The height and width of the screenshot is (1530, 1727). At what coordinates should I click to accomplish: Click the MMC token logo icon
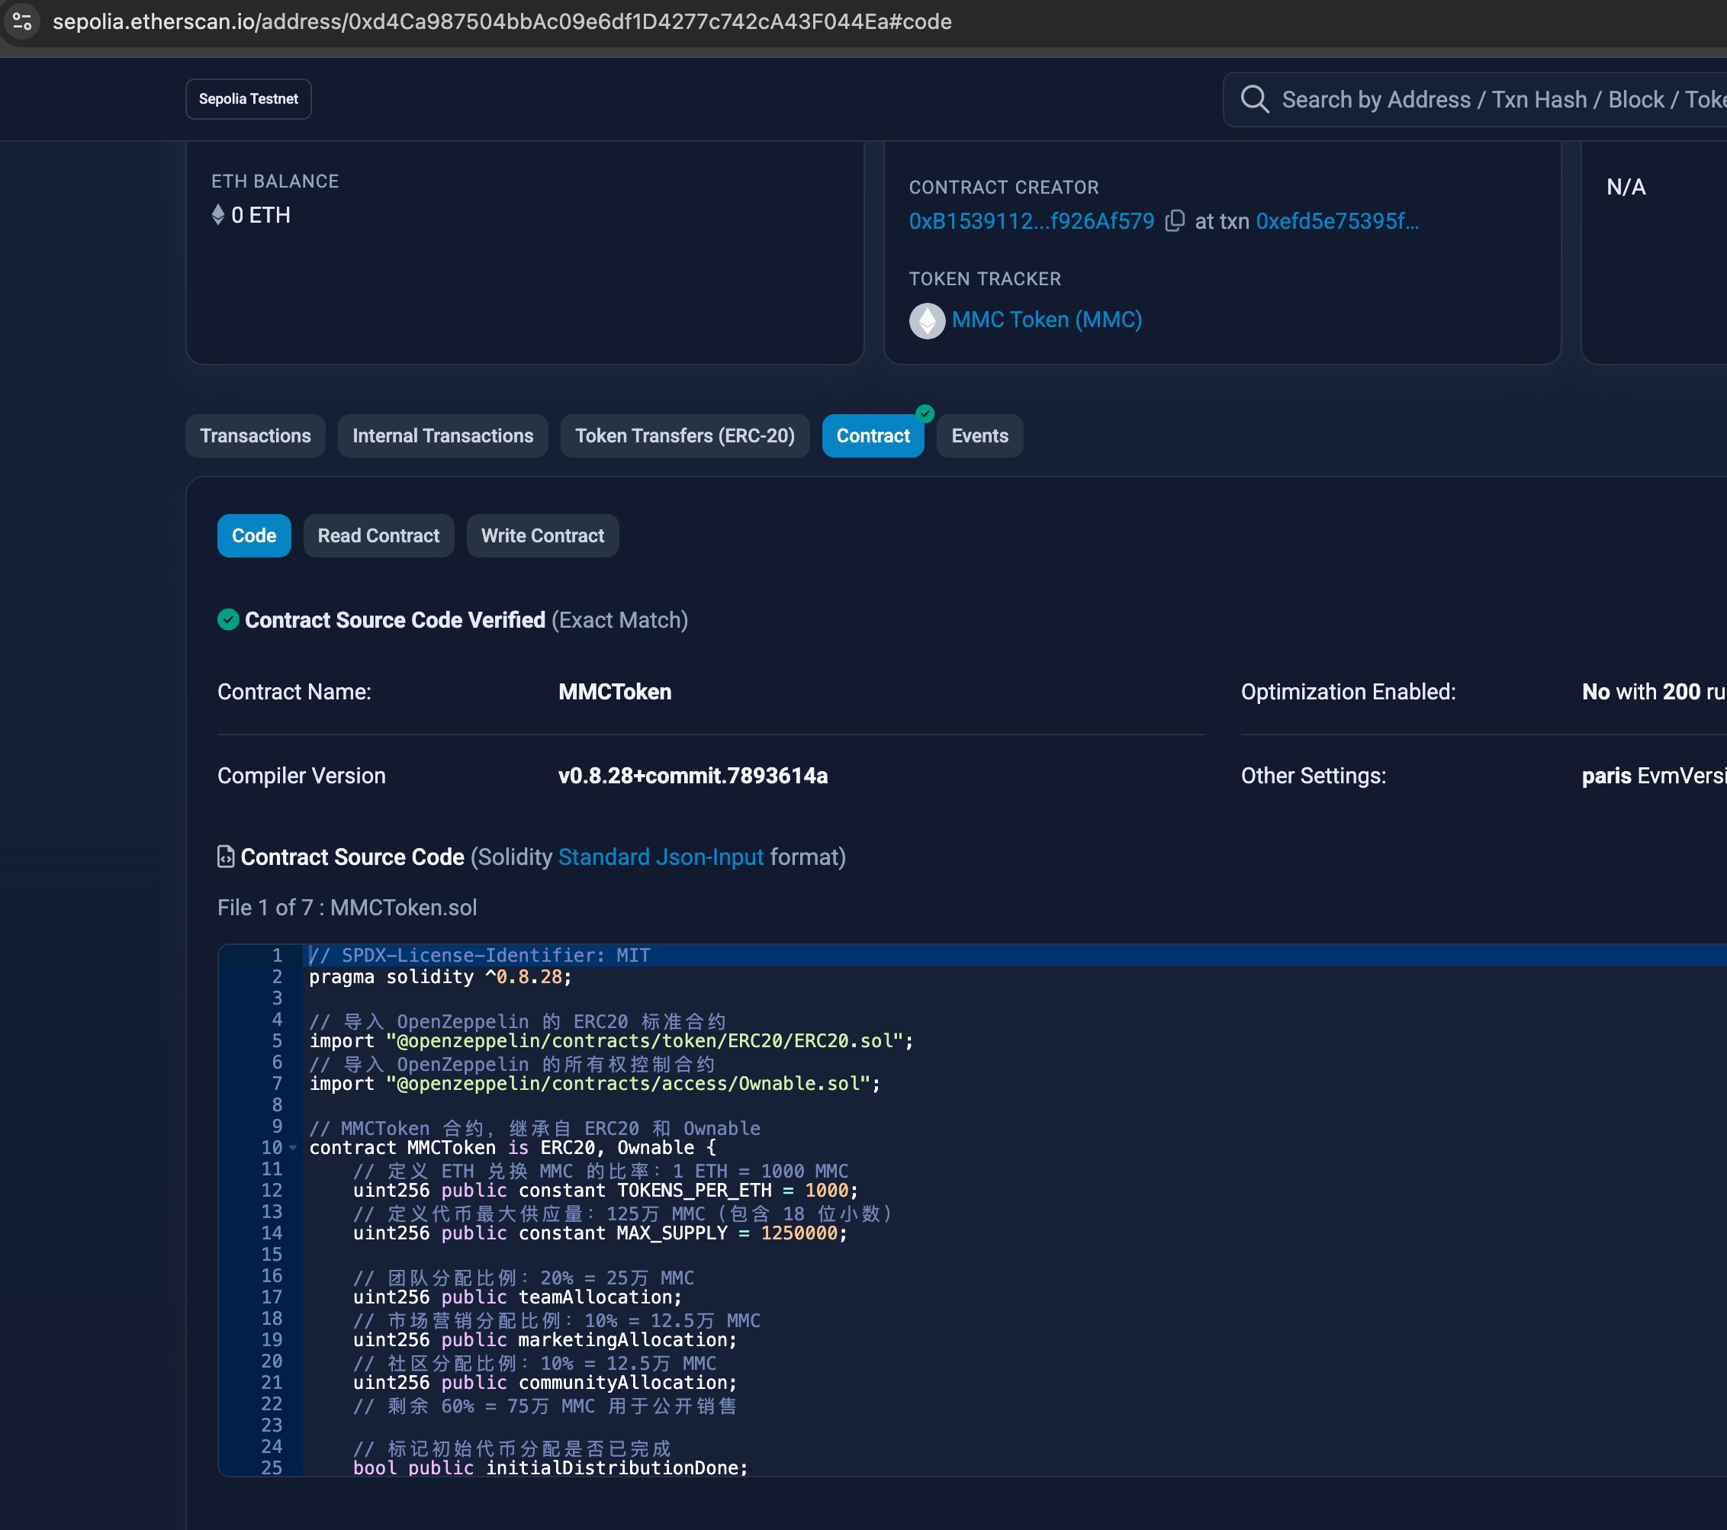(927, 320)
